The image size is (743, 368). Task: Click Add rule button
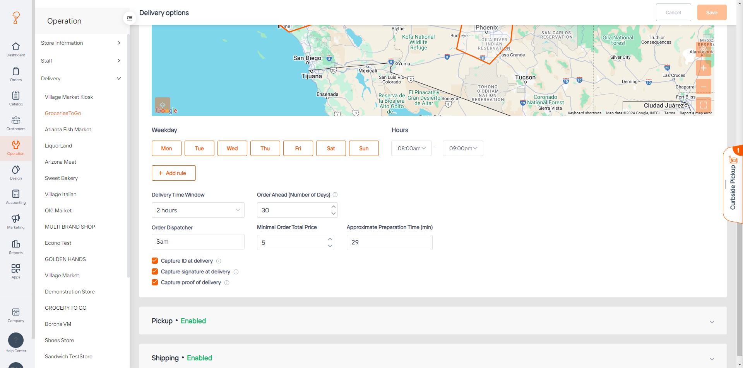[174, 173]
